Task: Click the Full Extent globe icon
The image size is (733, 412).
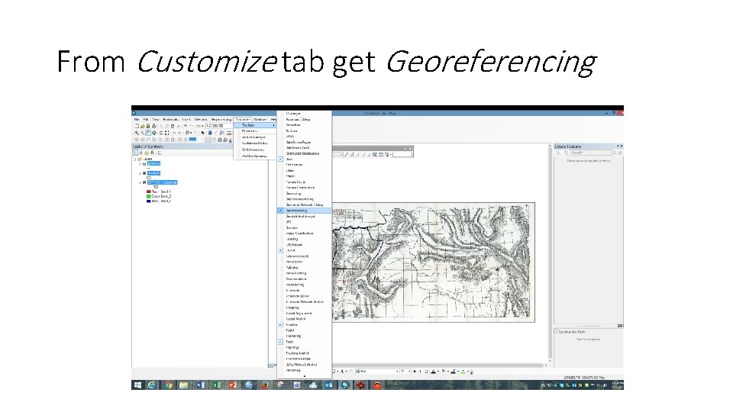Action: point(154,133)
